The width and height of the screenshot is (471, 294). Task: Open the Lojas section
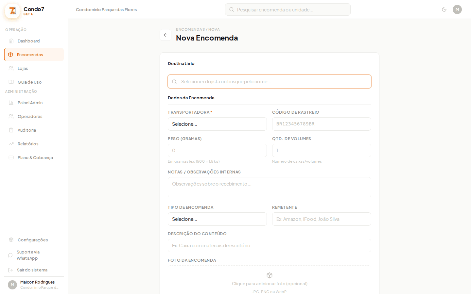pos(23,68)
